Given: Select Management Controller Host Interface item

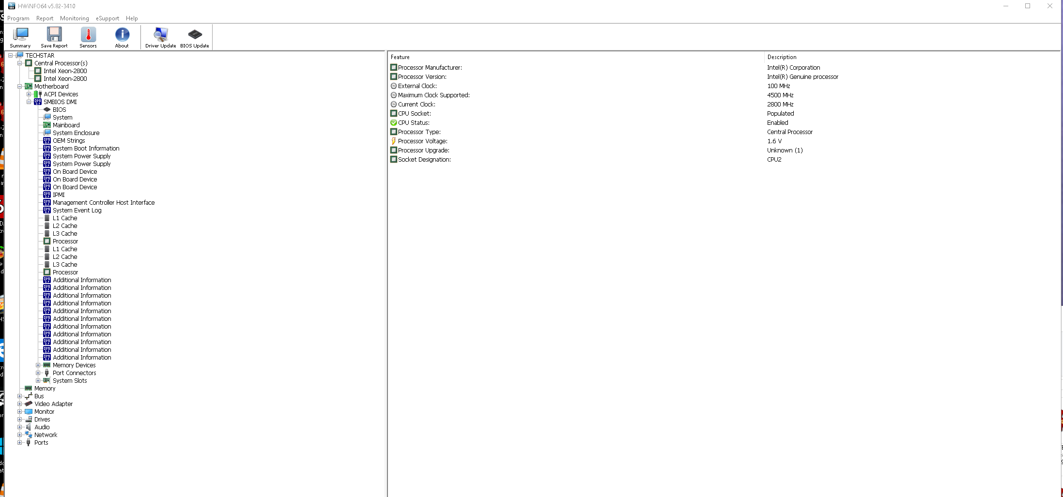Looking at the screenshot, I should 104,202.
